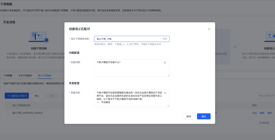Viewport: 275px width, 140px height.
Task: Click 创建语义匹配对 button in background
Action: (17, 96)
